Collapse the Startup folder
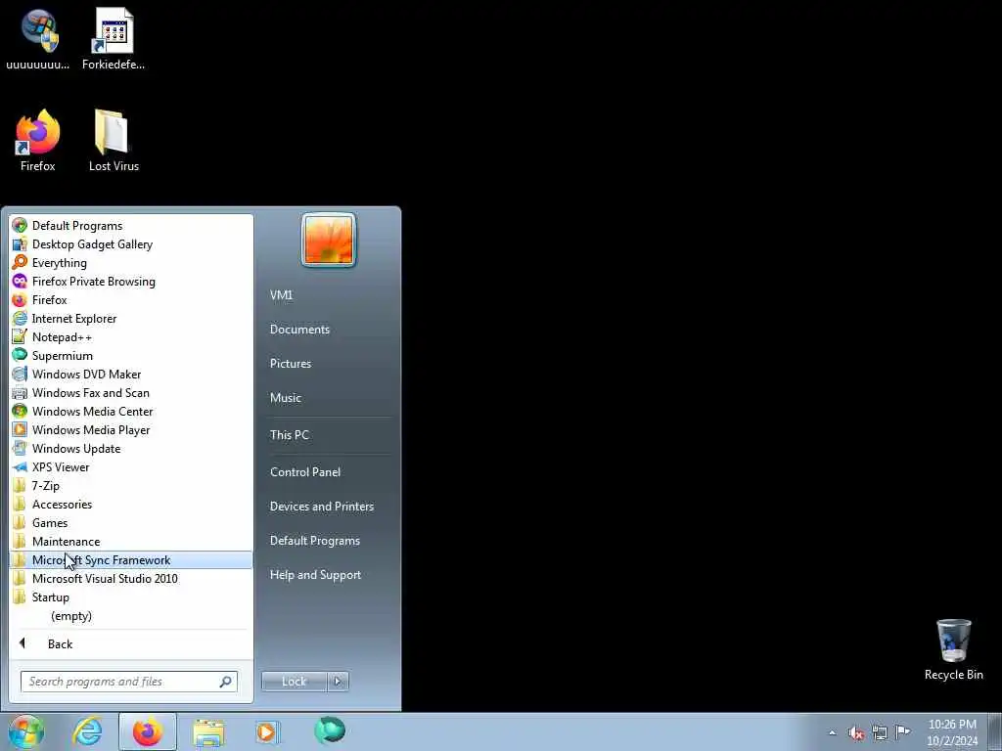 (x=131, y=596)
